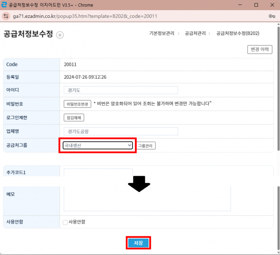Click the password key icon in address bar
This screenshot has width=280, height=255.
click(x=271, y=16)
